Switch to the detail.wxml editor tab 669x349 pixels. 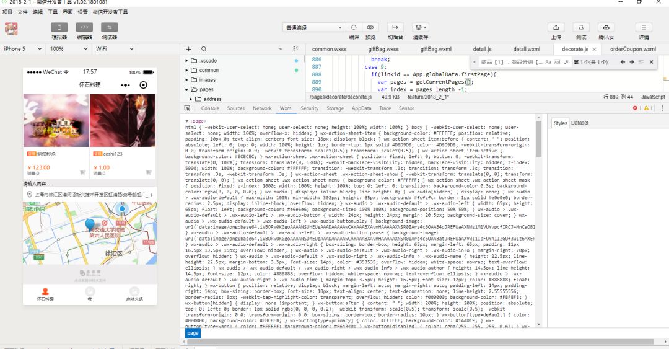tap(527, 49)
